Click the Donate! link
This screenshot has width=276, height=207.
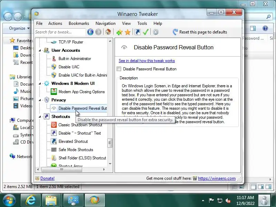point(47,178)
